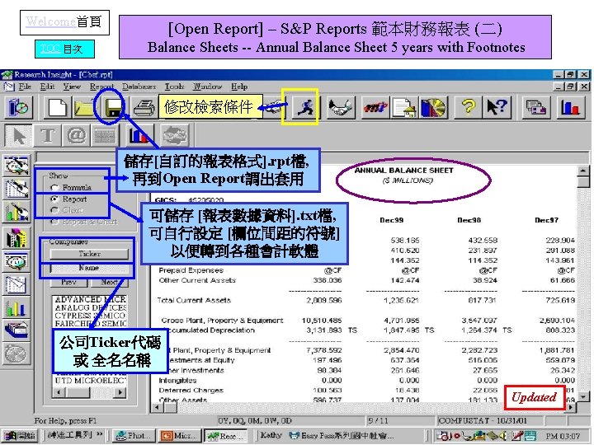Click the Dec97 column header
Viewport: 594px width, 445px height.
tap(546, 220)
